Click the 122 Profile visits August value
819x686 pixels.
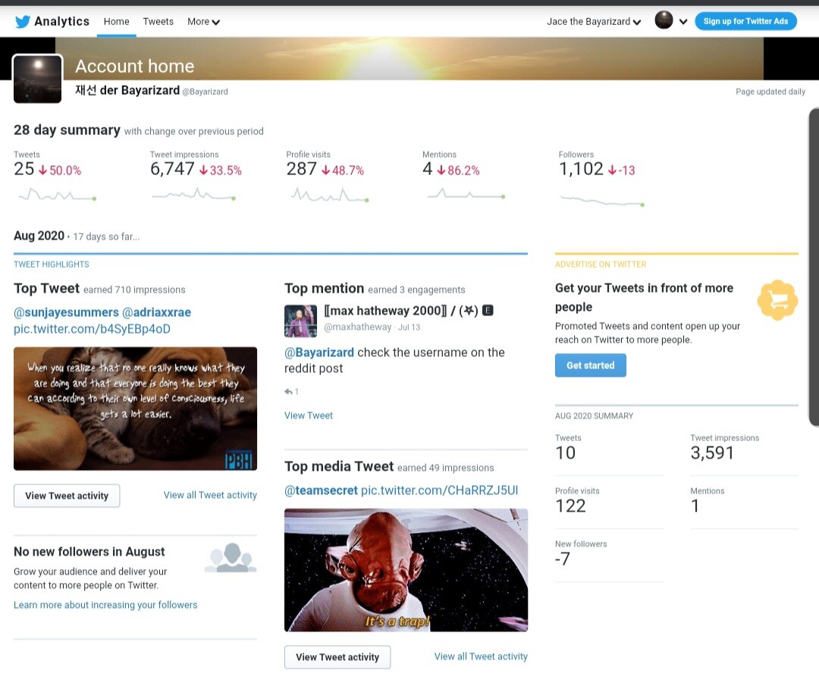pos(570,506)
